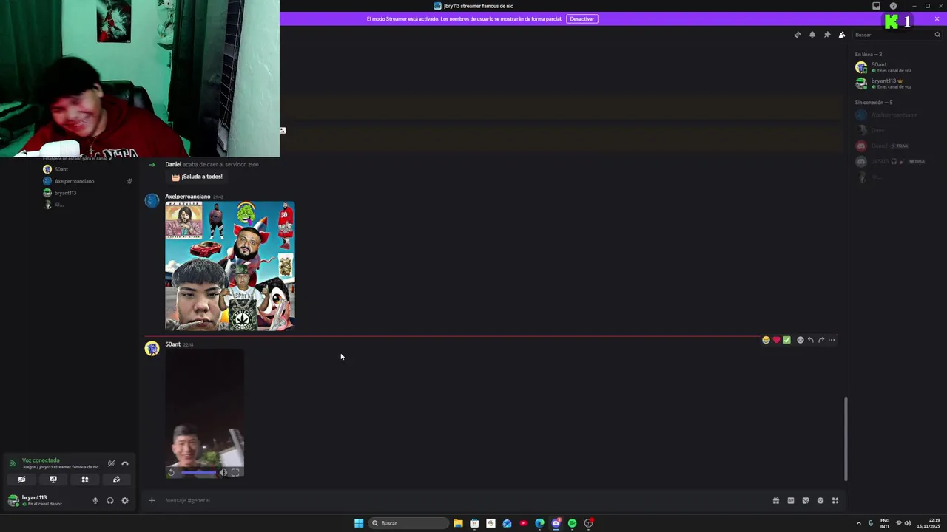Deafen with headphones icon

pos(109,500)
